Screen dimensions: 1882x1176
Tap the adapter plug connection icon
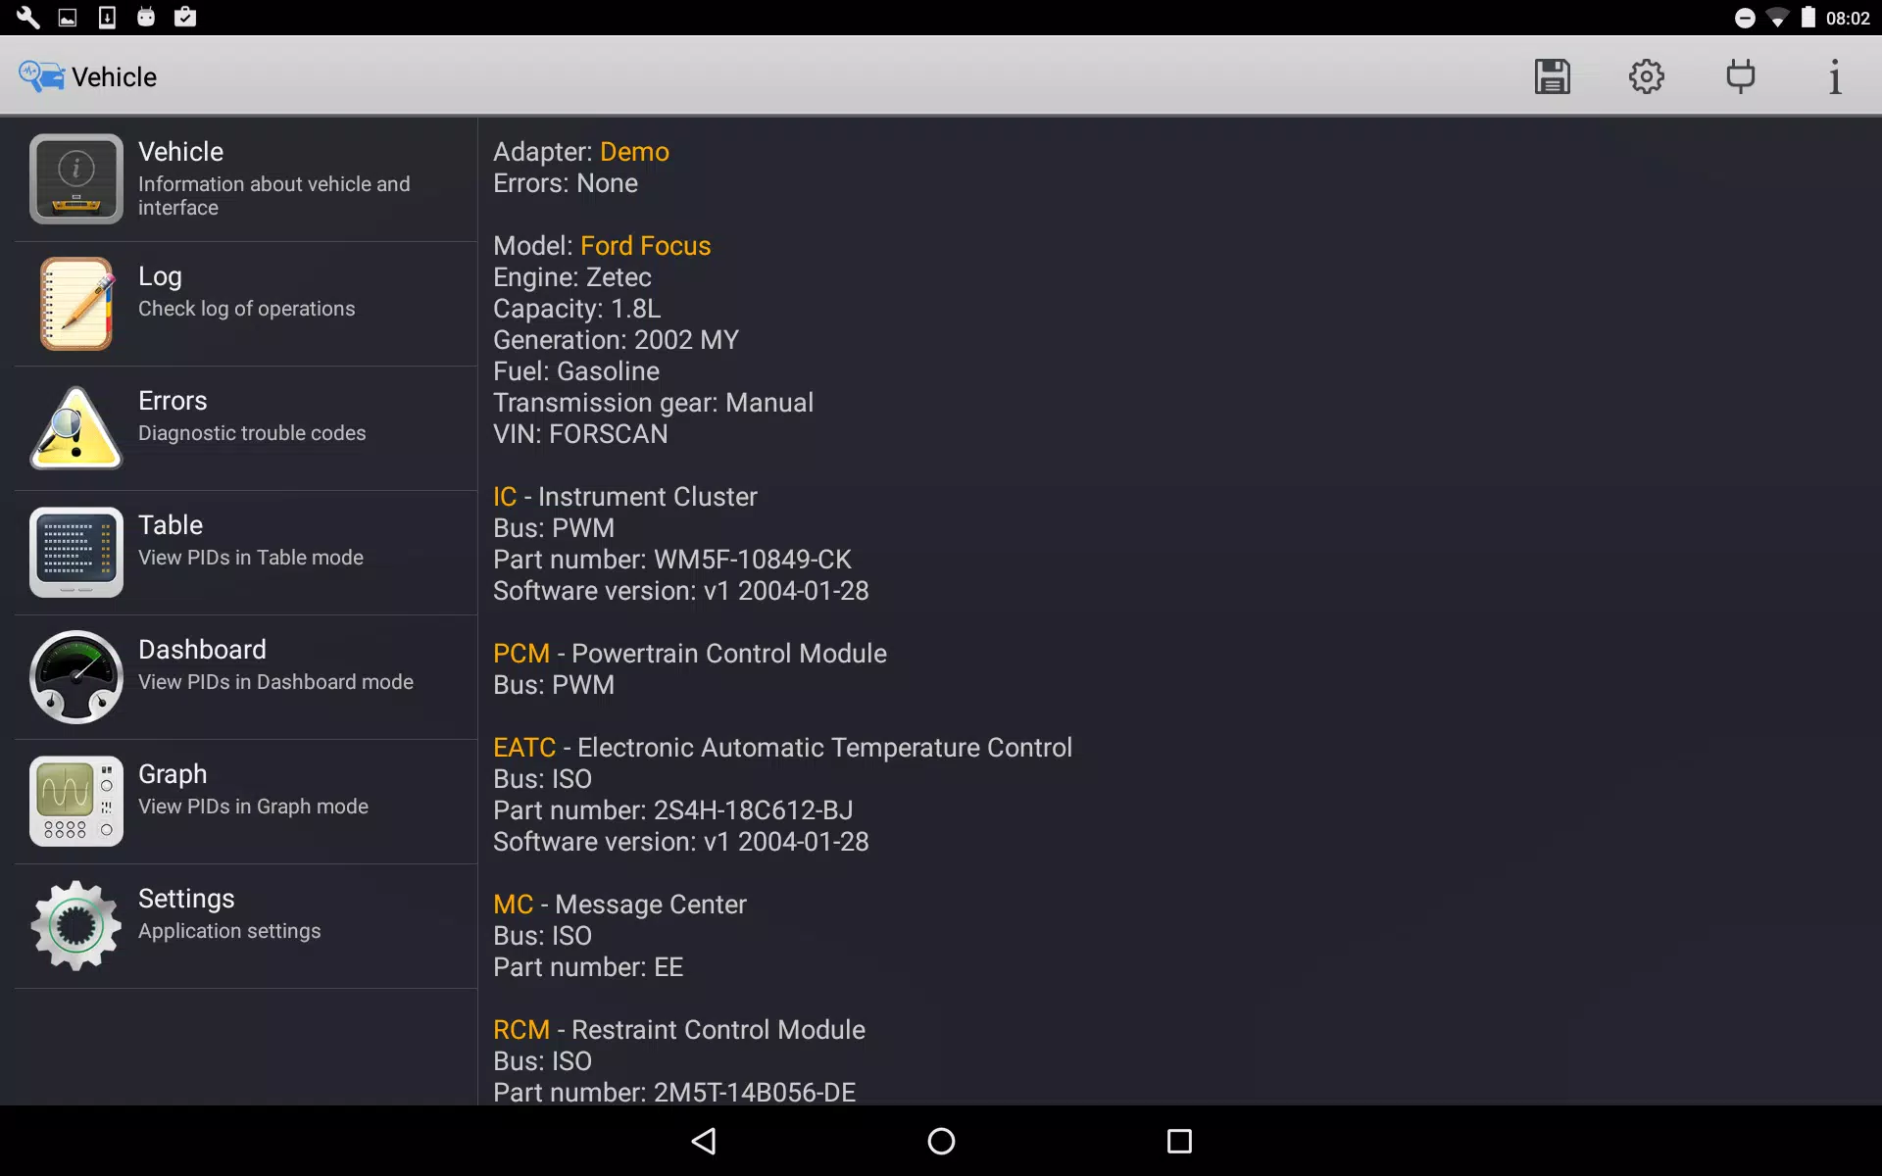[1740, 75]
